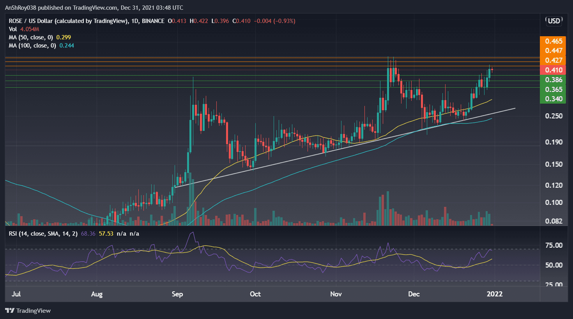
Task: Select the Dec label on the time axis
Action: [x=414, y=294]
